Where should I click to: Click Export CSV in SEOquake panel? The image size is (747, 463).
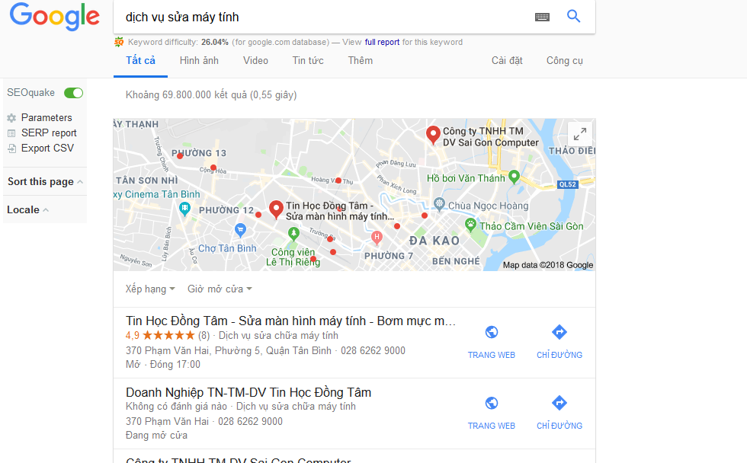(47, 148)
